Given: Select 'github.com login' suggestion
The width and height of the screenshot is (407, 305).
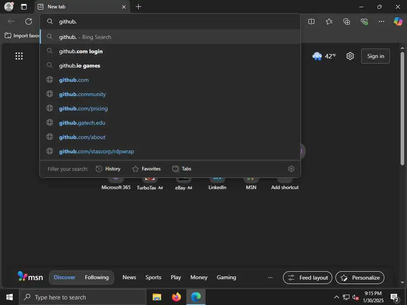Looking at the screenshot, I should [170, 51].
